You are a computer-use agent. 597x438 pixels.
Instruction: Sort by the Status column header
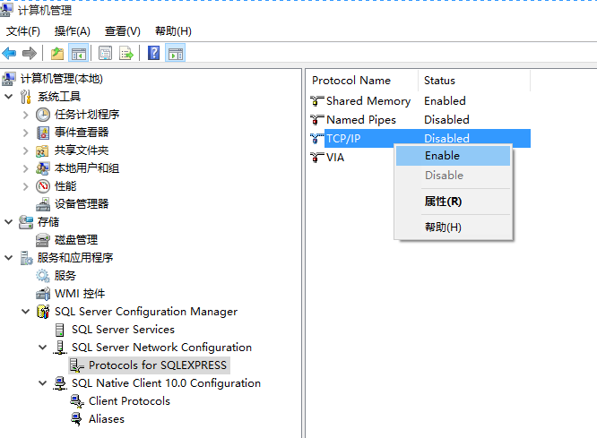474,81
